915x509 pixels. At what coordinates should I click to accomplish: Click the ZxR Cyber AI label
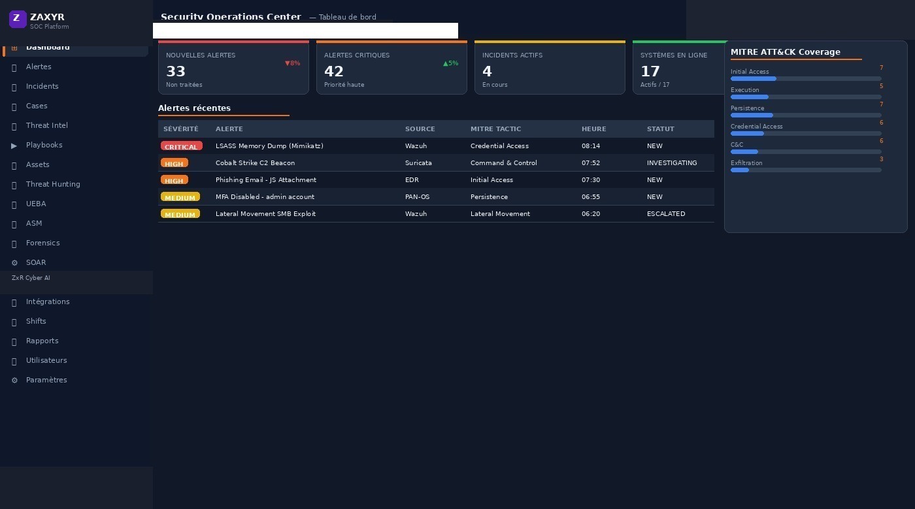point(31,278)
